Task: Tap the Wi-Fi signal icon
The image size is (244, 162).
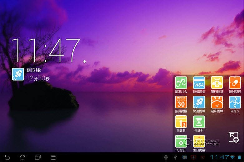Action: click(x=232, y=157)
